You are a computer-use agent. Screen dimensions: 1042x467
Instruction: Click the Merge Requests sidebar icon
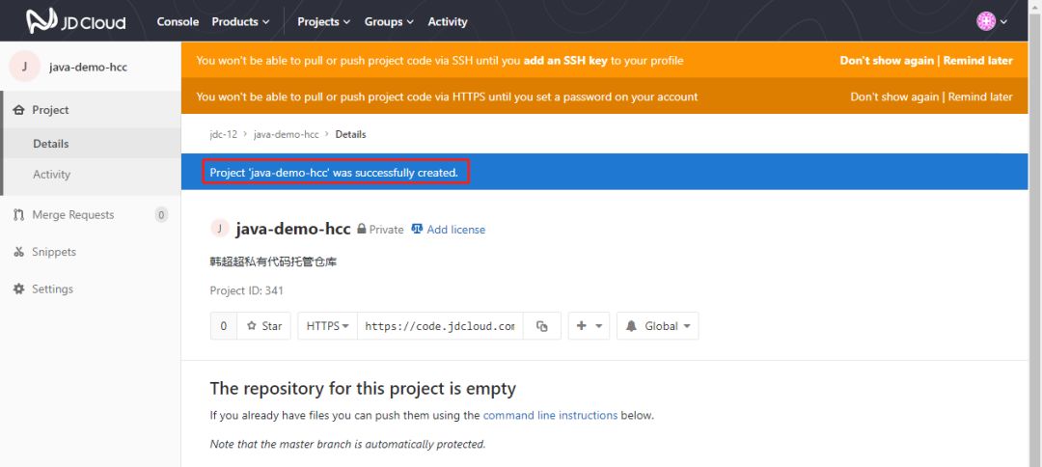click(18, 215)
